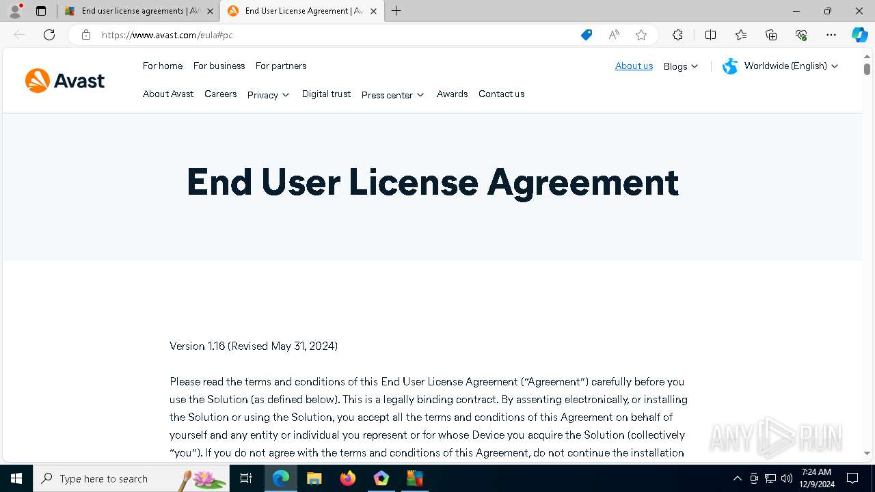The width and height of the screenshot is (875, 492).
Task: Click the Split screen icon
Action: [x=710, y=35]
